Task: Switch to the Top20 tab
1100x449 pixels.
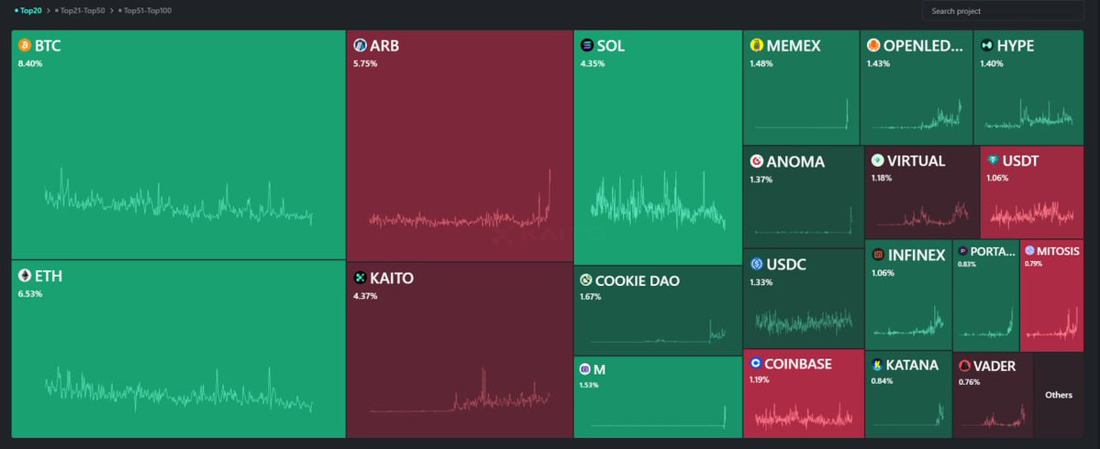Action: [28, 10]
